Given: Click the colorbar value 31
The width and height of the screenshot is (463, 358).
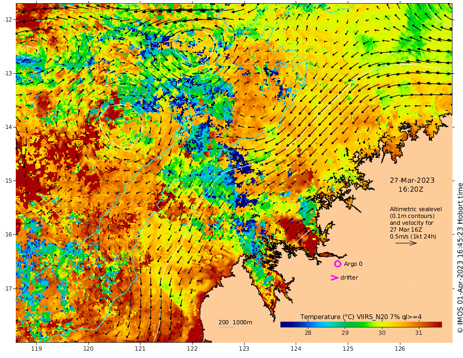Looking at the screenshot, I should point(418,333).
